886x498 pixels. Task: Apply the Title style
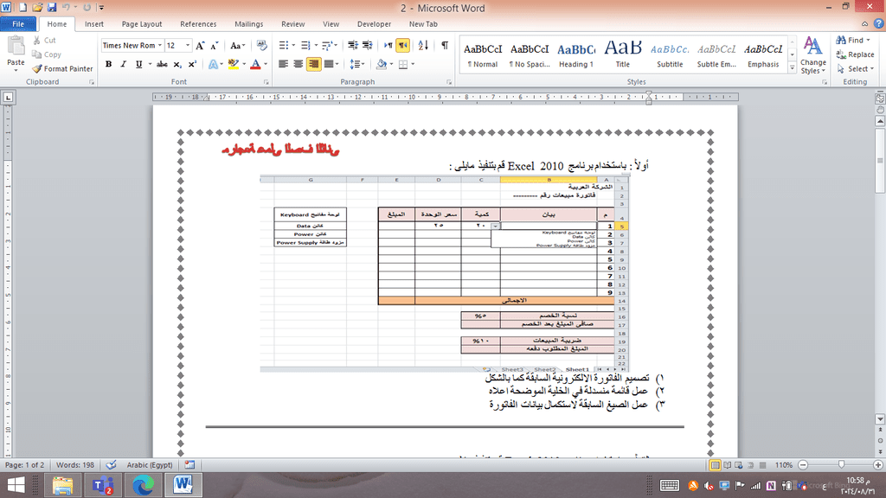623,54
